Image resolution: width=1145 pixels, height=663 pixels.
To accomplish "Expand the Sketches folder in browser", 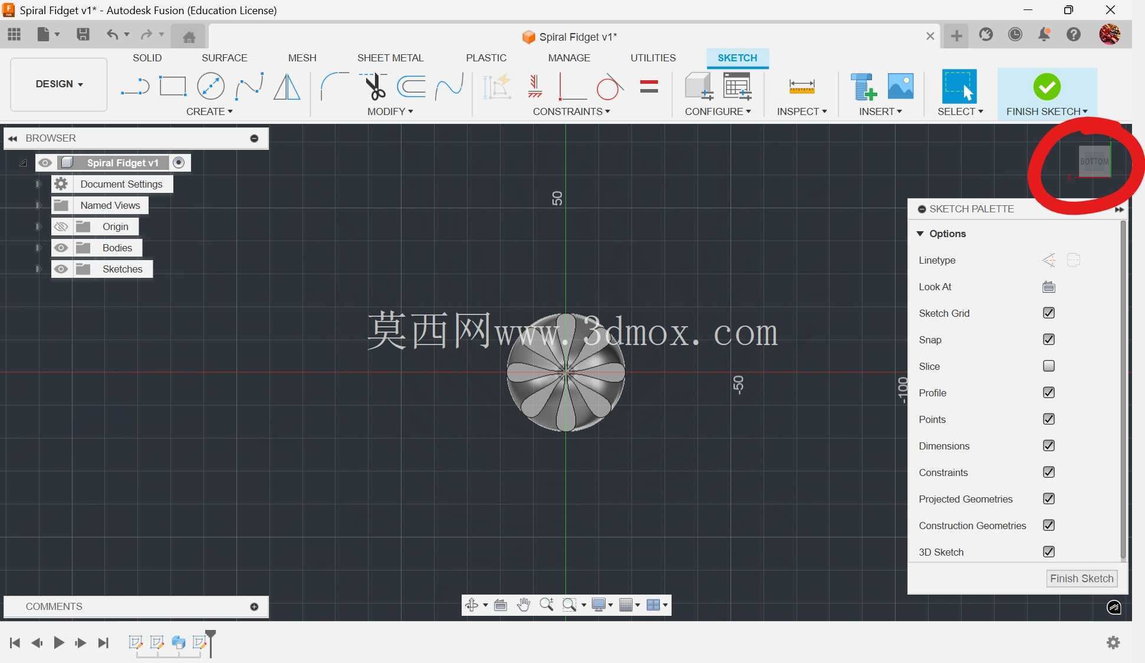I will (38, 269).
